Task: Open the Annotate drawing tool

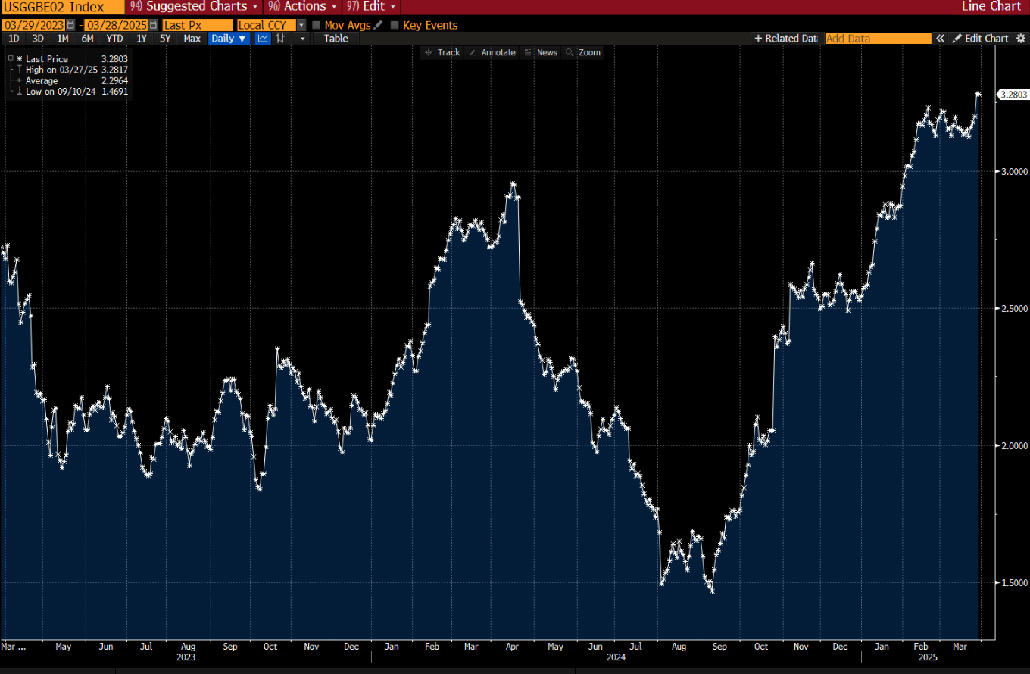Action: pos(492,52)
